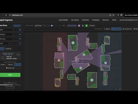Viewport: 138px width, 104px height.
Task: Select the pink color swatch
Action: [x=79, y=26]
